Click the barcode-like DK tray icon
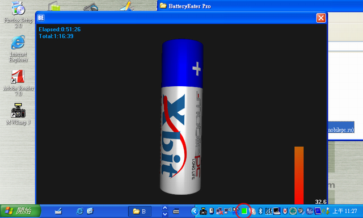363x218 pixels. click(x=269, y=211)
